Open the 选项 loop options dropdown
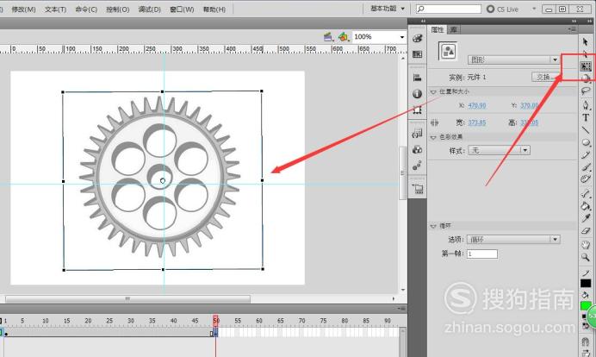The width and height of the screenshot is (596, 357). [x=513, y=240]
